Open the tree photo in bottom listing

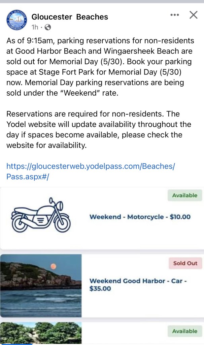pos(41,333)
